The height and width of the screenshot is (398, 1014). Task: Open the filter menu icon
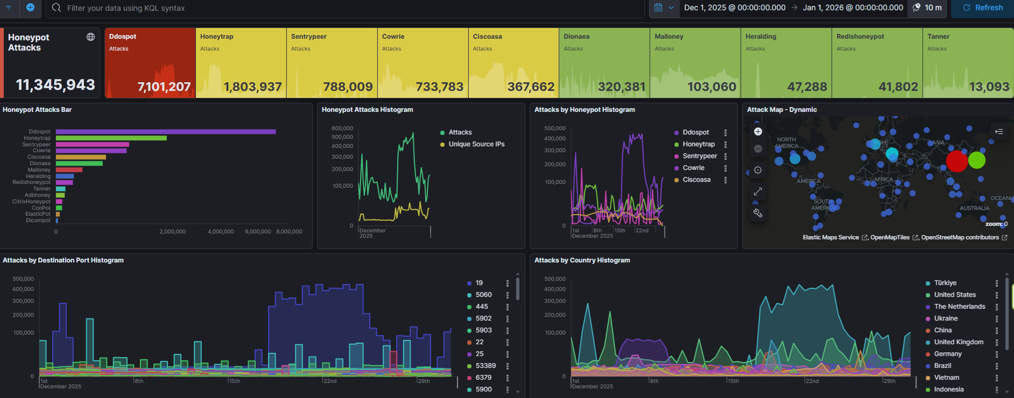(9, 8)
